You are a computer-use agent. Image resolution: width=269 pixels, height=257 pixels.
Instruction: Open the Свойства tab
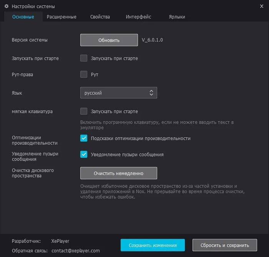100,17
